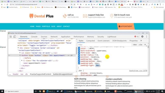Click the red error count indicator
165x93 pixels.
[136, 37]
